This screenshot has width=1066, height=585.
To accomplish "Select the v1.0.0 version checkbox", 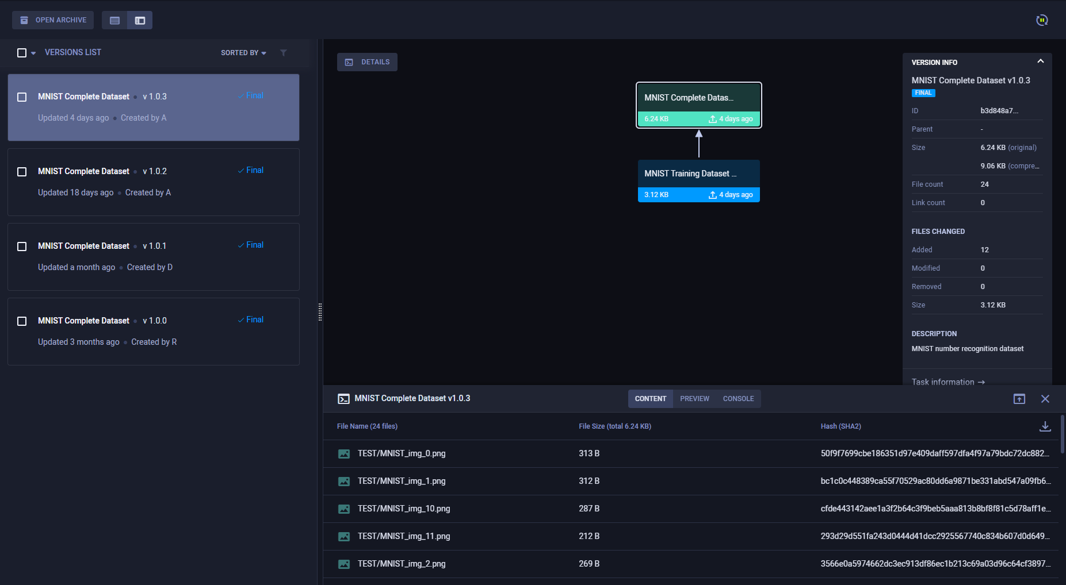I will pyautogui.click(x=22, y=321).
